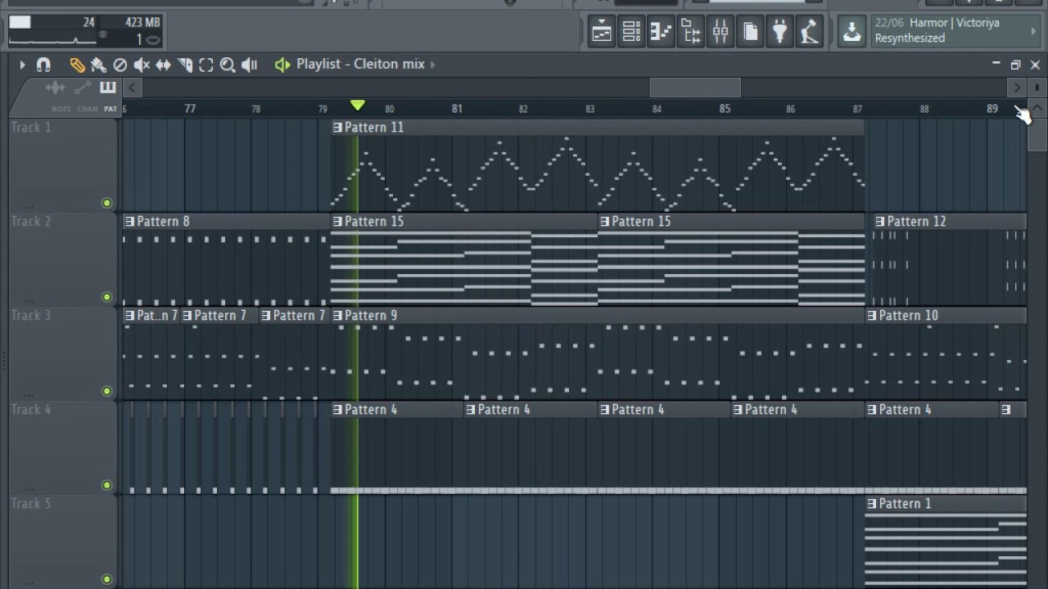
Task: Select the Playback speaker tool
Action: tap(250, 65)
